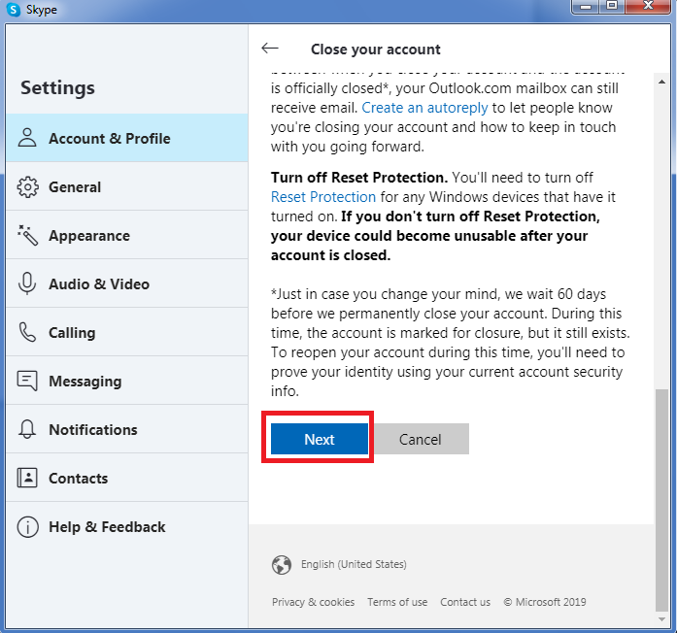The image size is (677, 633).
Task: Open the Account & Profile settings section
Action: pyautogui.click(x=127, y=138)
